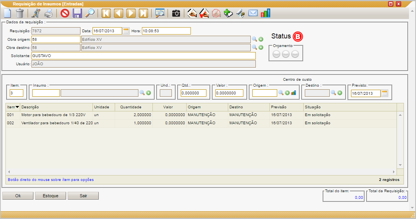
Task: Click the grid's vertical scrollbar down arrow
Action: (x=400, y=165)
